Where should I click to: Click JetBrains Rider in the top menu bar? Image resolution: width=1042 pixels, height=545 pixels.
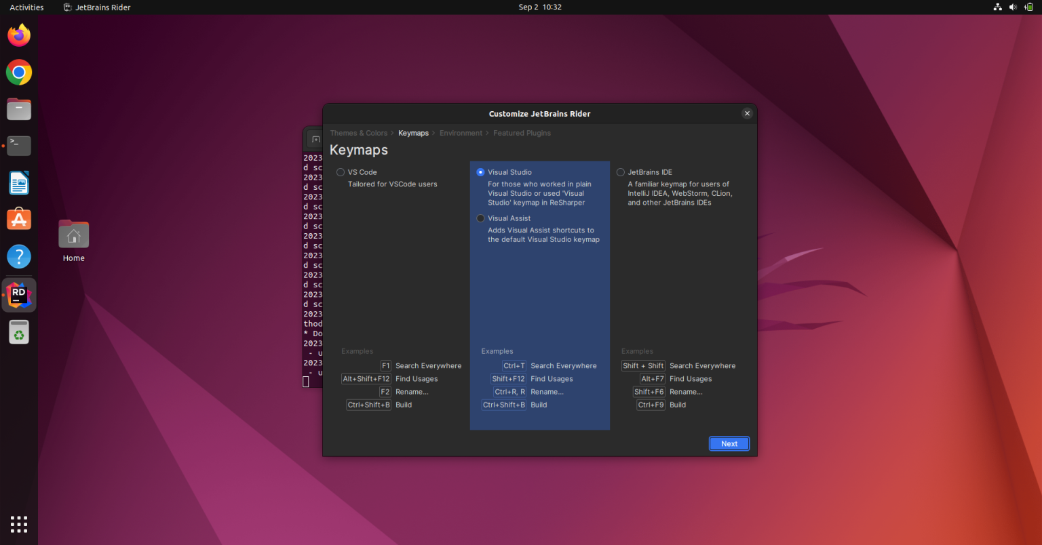96,7
